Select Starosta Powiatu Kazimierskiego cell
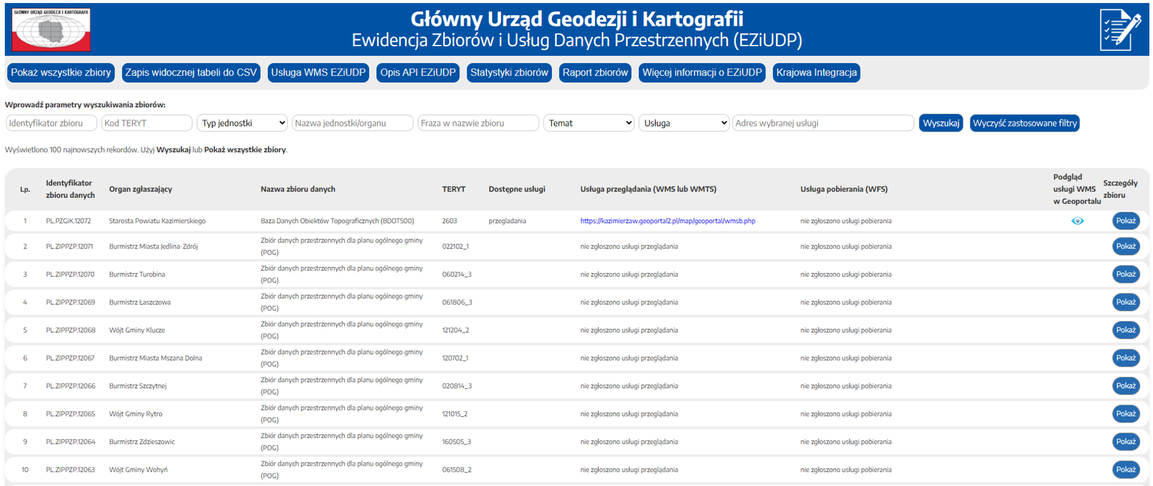This screenshot has height=486, width=1153. [x=157, y=221]
